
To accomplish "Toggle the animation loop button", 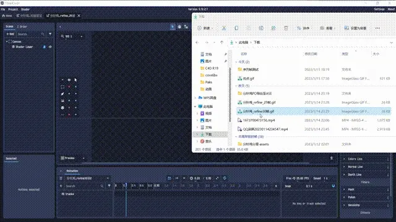I will tap(225, 178).
